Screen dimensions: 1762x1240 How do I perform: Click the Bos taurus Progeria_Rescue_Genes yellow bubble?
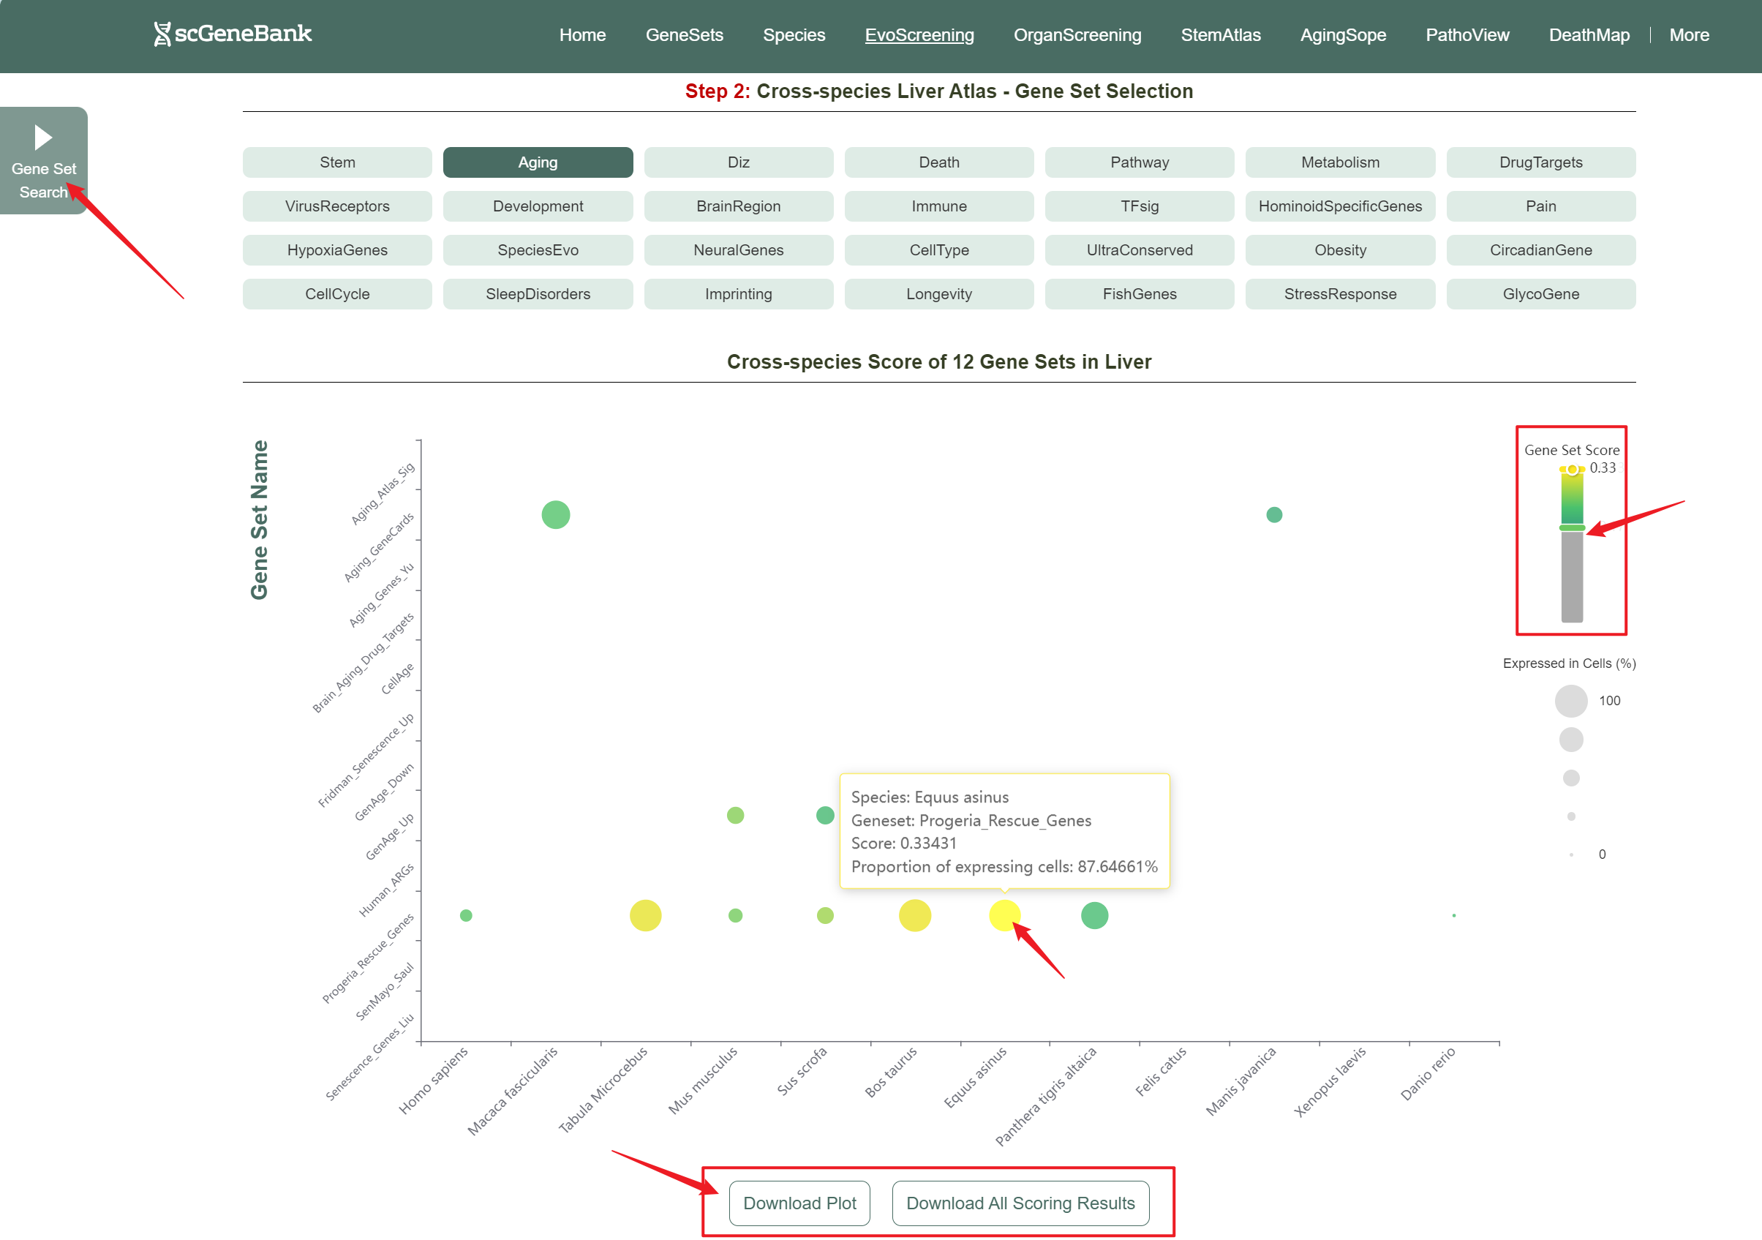914,915
